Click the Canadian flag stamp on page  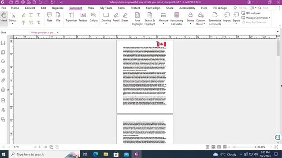pos(162,44)
